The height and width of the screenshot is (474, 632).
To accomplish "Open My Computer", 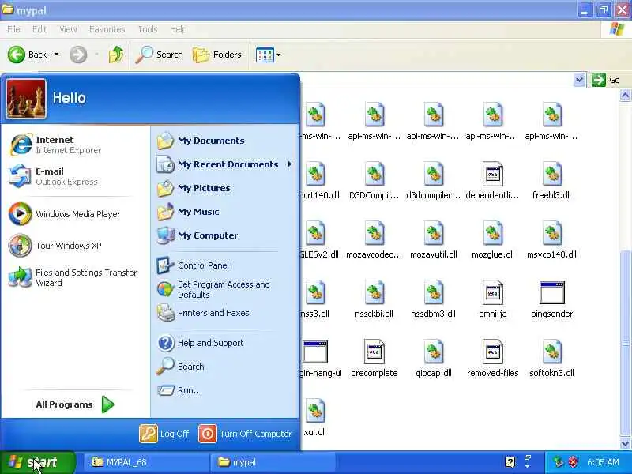I will [197, 235].
